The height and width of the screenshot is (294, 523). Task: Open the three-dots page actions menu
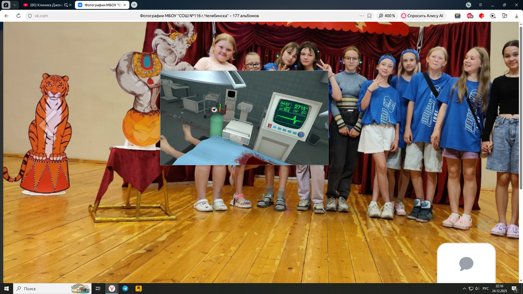coord(362,16)
